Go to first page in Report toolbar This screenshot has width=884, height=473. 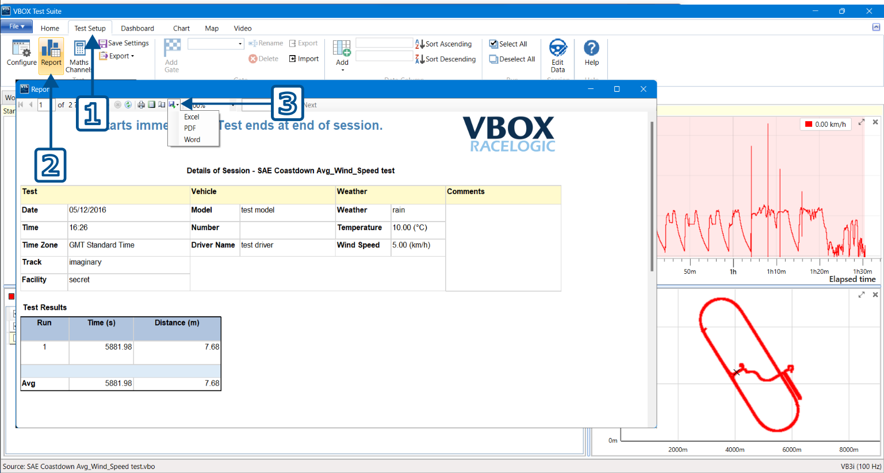[21, 104]
